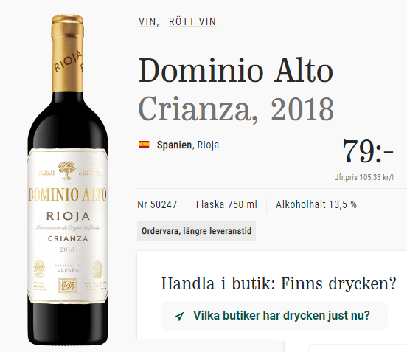
Task: Click the Dominio Alto product title
Action: point(236,71)
